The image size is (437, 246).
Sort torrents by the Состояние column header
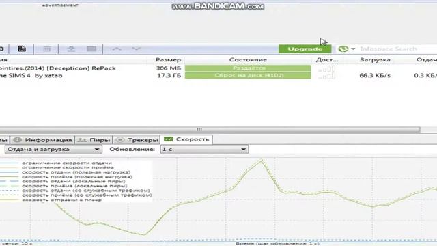coord(248,59)
